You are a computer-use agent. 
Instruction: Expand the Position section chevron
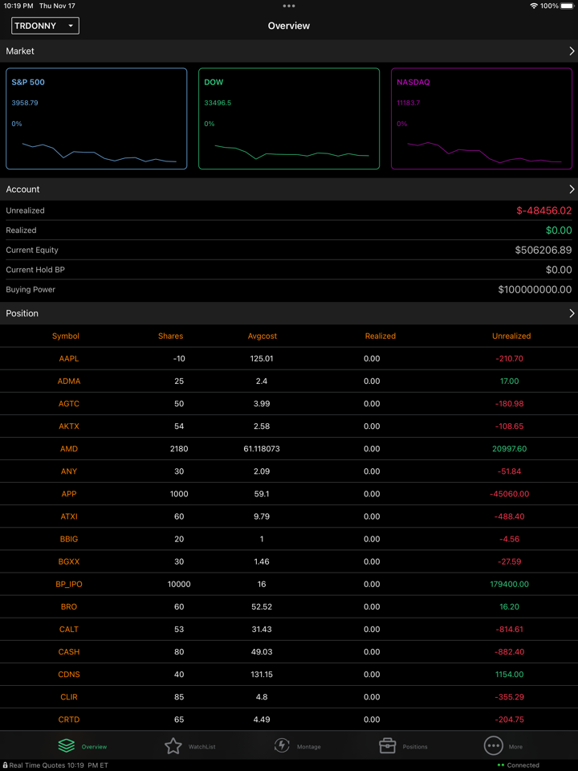571,313
